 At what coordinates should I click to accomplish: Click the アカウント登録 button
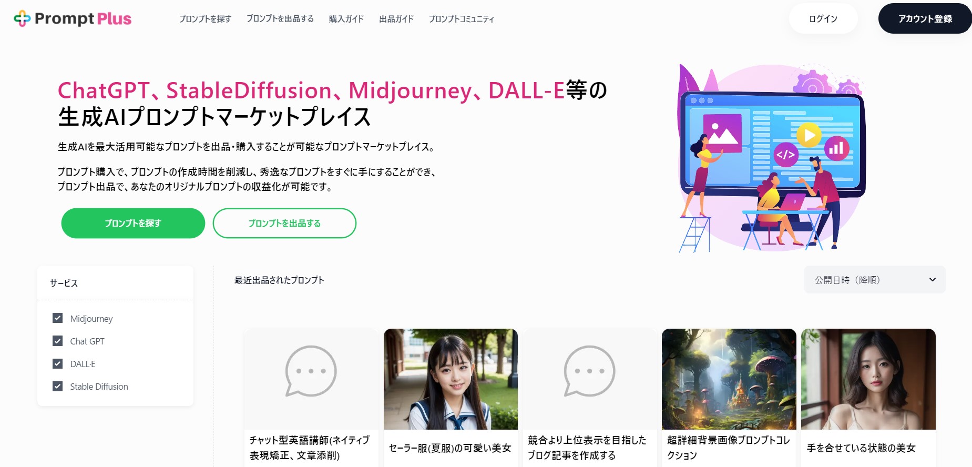(x=925, y=18)
